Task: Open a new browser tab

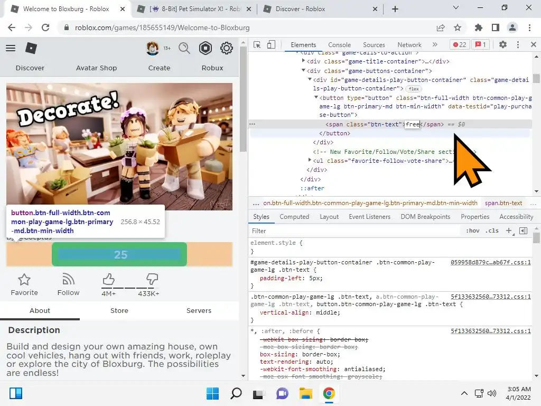Action: 395,9
